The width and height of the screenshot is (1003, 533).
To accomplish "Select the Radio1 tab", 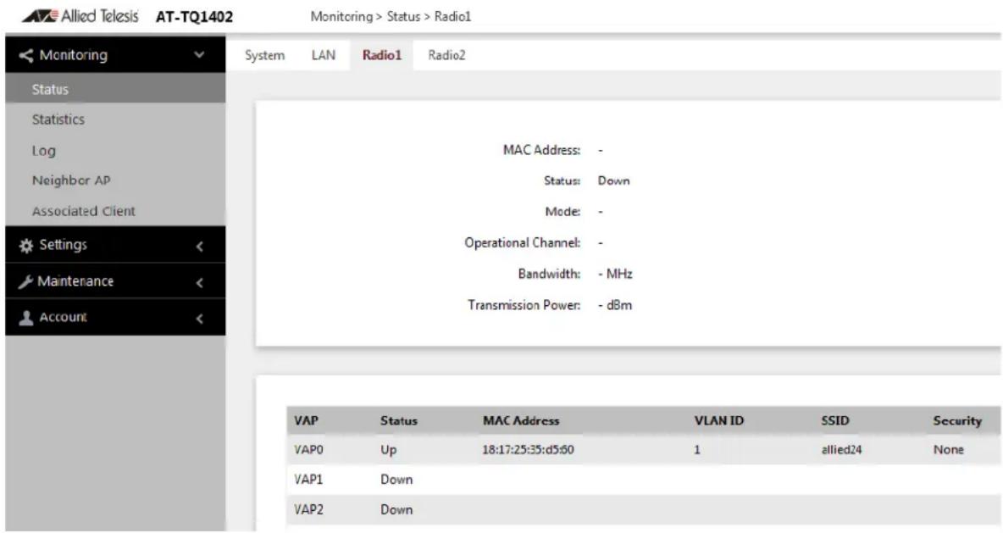I will point(382,56).
